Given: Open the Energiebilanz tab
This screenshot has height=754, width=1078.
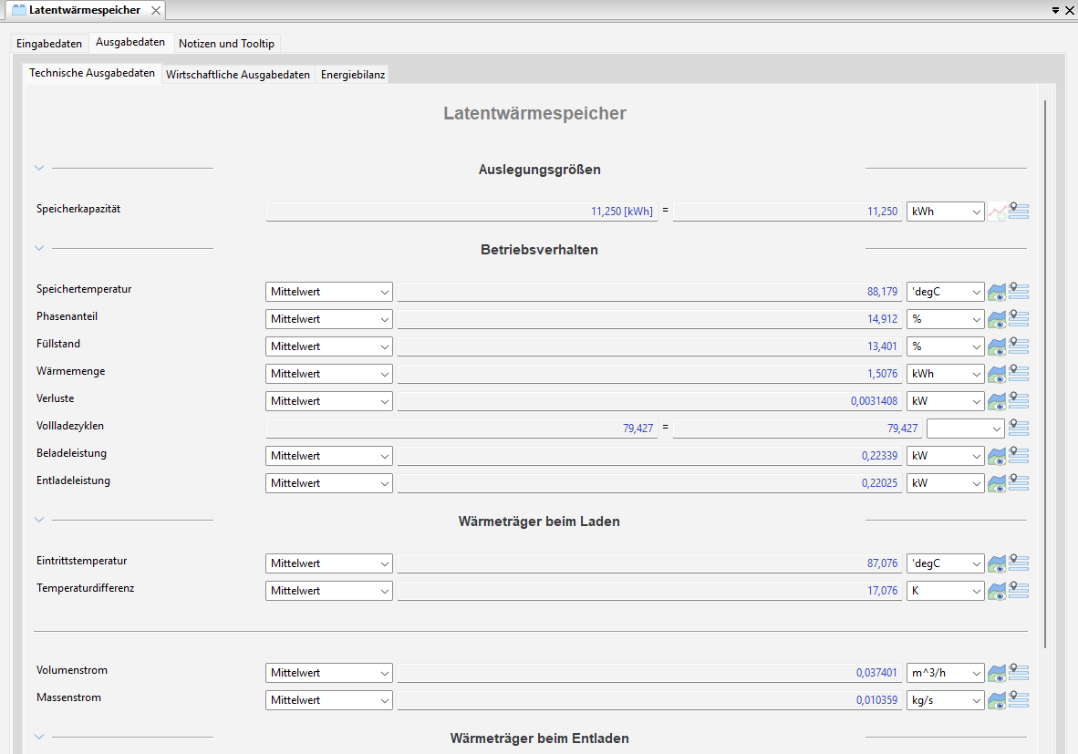Looking at the screenshot, I should click(x=352, y=75).
